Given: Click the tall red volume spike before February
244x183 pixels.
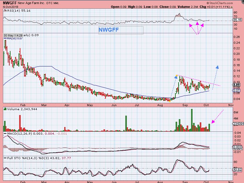Looking at the screenshot, I should tap(20, 123).
